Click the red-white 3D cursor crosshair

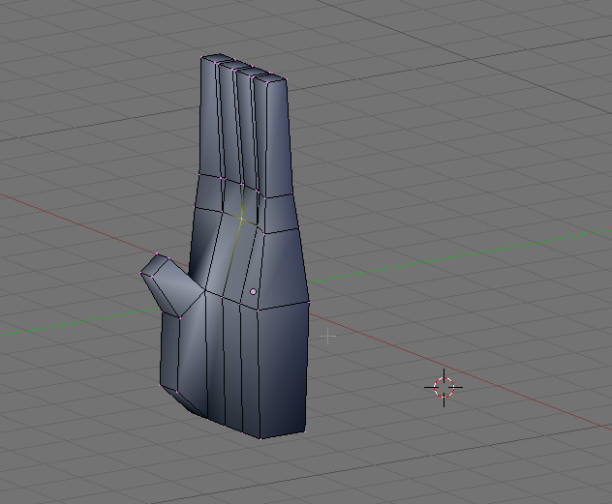(444, 388)
